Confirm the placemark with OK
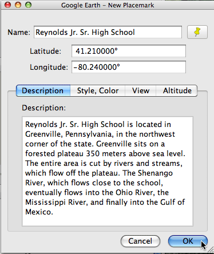Viewport: 214px width, 254px height. (x=188, y=241)
